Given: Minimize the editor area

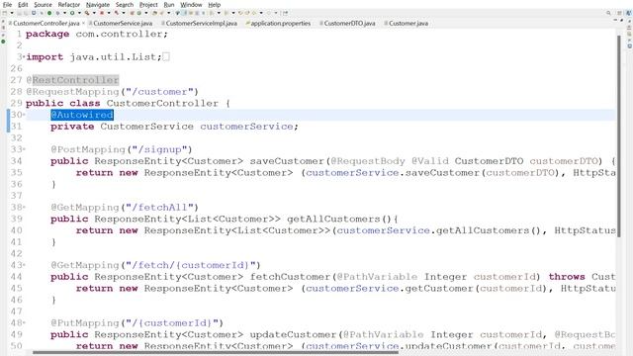Looking at the screenshot, I should pos(615,20).
